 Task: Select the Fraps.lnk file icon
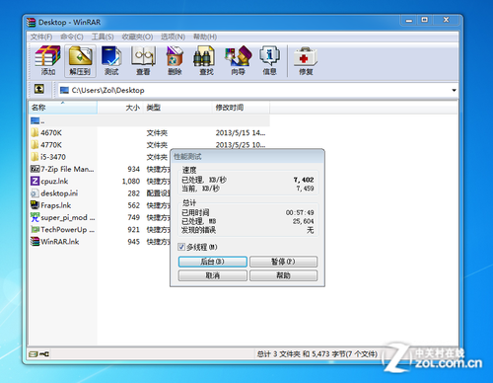click(x=35, y=205)
